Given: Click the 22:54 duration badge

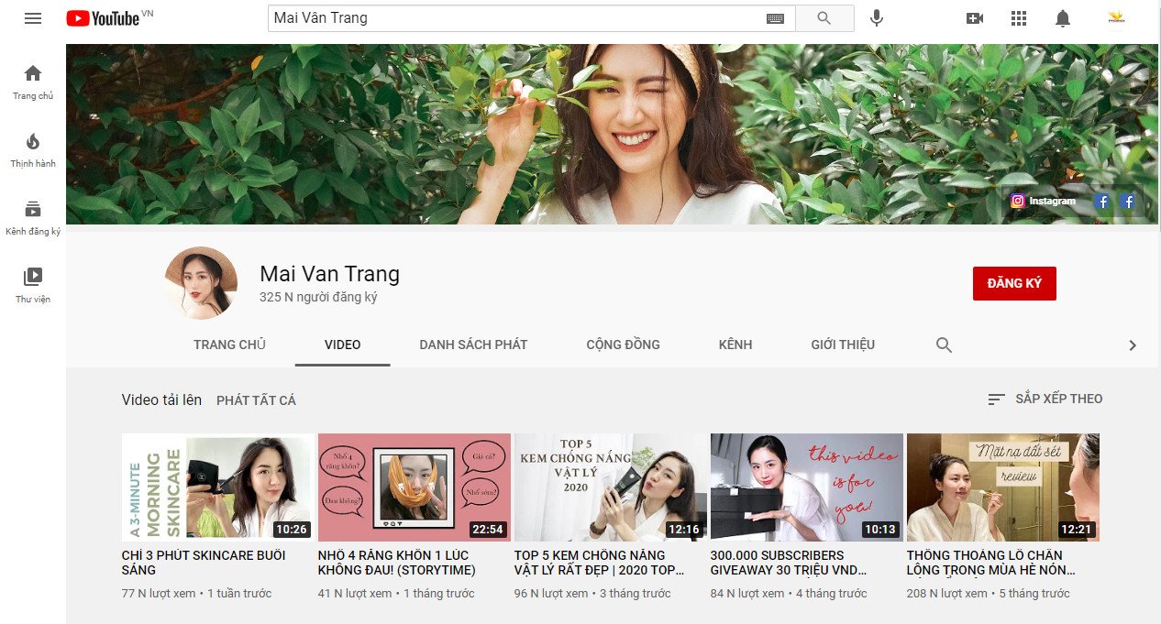Looking at the screenshot, I should pos(488,530).
